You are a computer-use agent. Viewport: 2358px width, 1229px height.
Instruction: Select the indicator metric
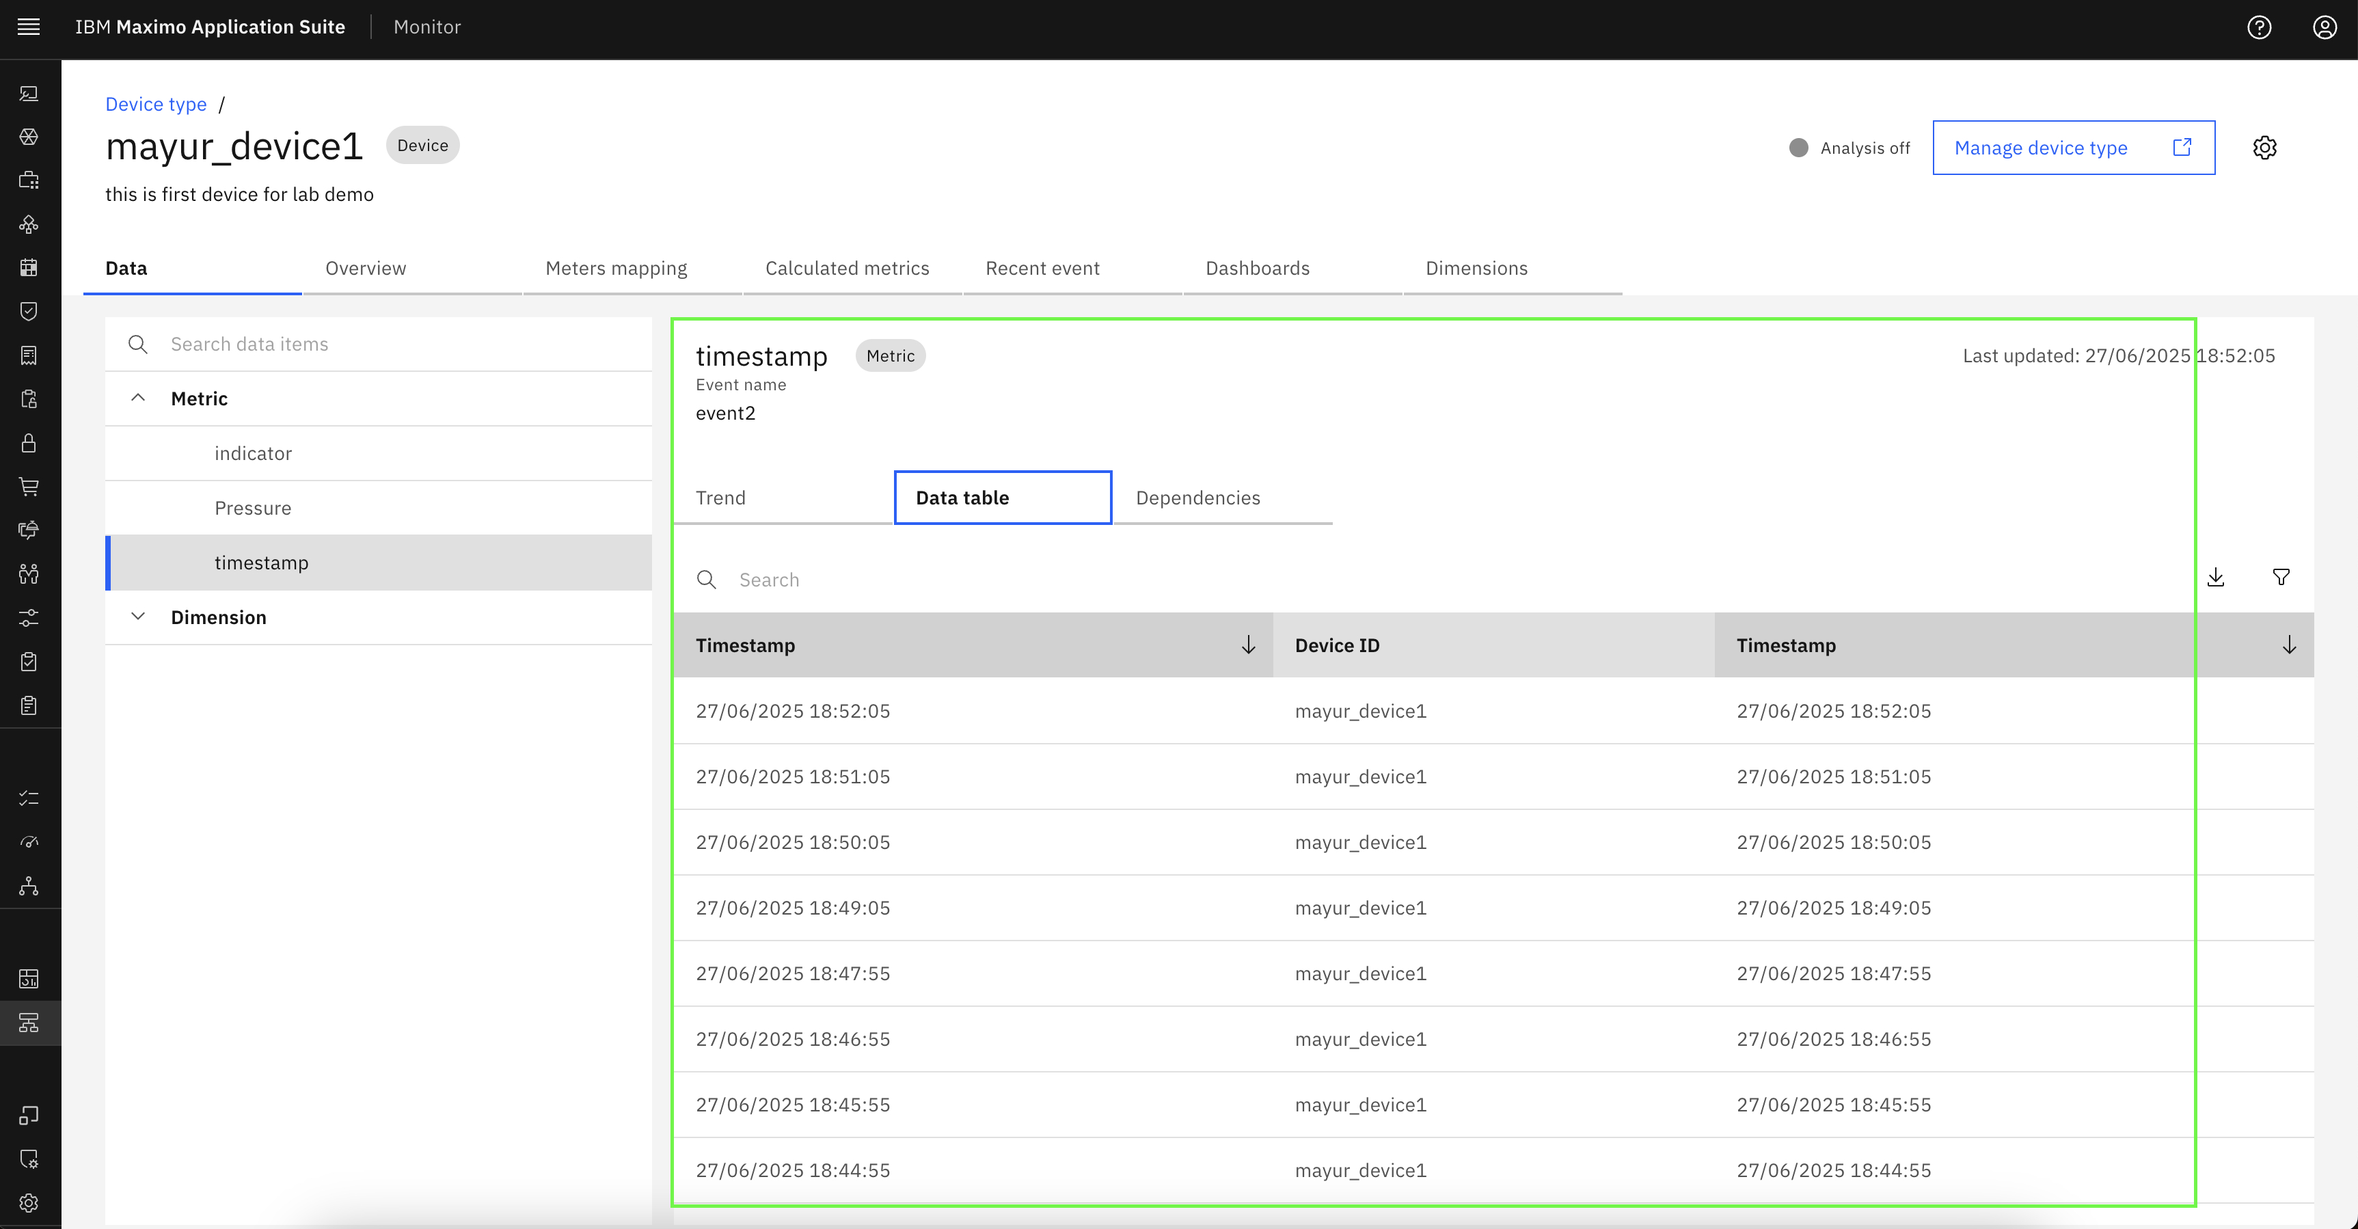[x=378, y=453]
